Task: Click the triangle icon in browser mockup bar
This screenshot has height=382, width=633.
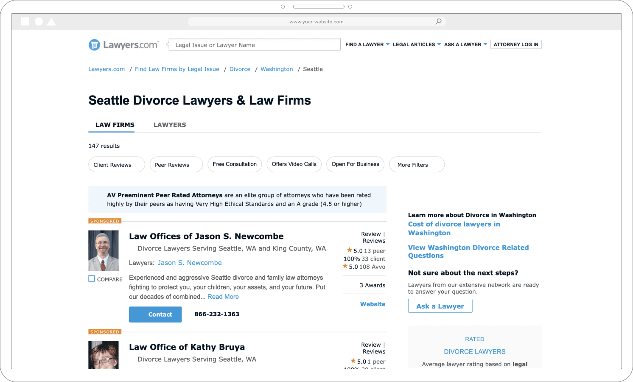Action: pyautogui.click(x=51, y=21)
